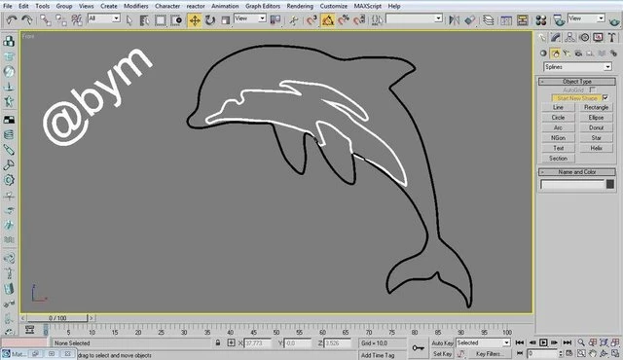
Task: Open the Named Selection Sets dropdown
Action: click(x=414, y=18)
